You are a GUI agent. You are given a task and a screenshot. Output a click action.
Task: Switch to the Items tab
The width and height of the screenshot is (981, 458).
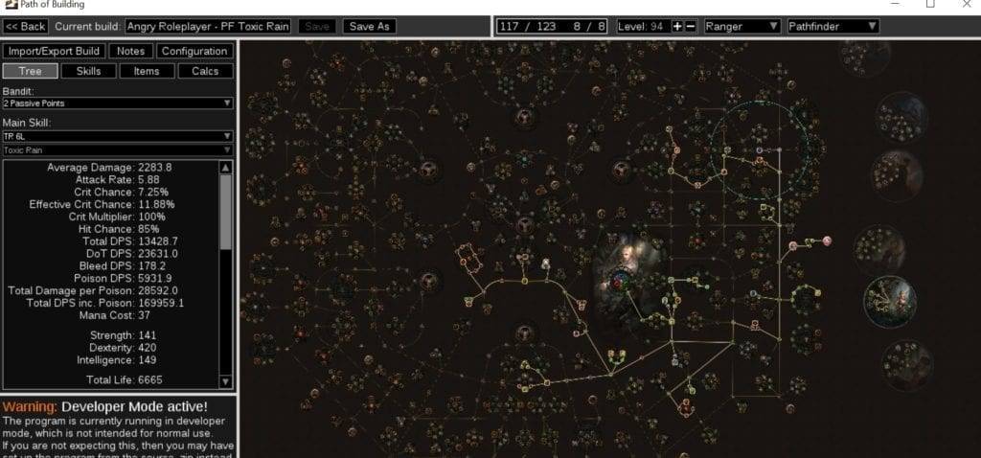(x=148, y=71)
